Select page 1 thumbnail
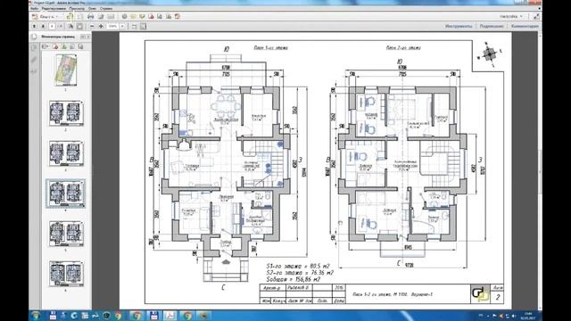Screen dimensions: 571x321 (66, 70)
